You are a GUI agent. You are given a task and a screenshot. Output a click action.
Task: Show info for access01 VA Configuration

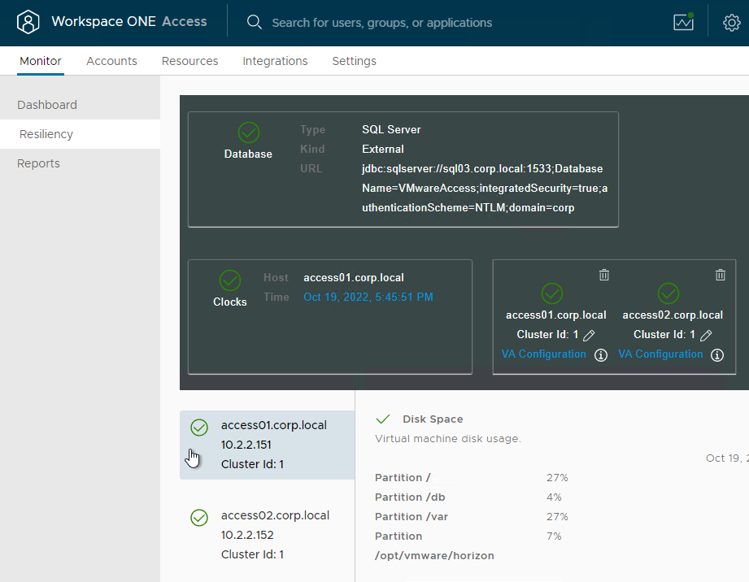tap(601, 354)
